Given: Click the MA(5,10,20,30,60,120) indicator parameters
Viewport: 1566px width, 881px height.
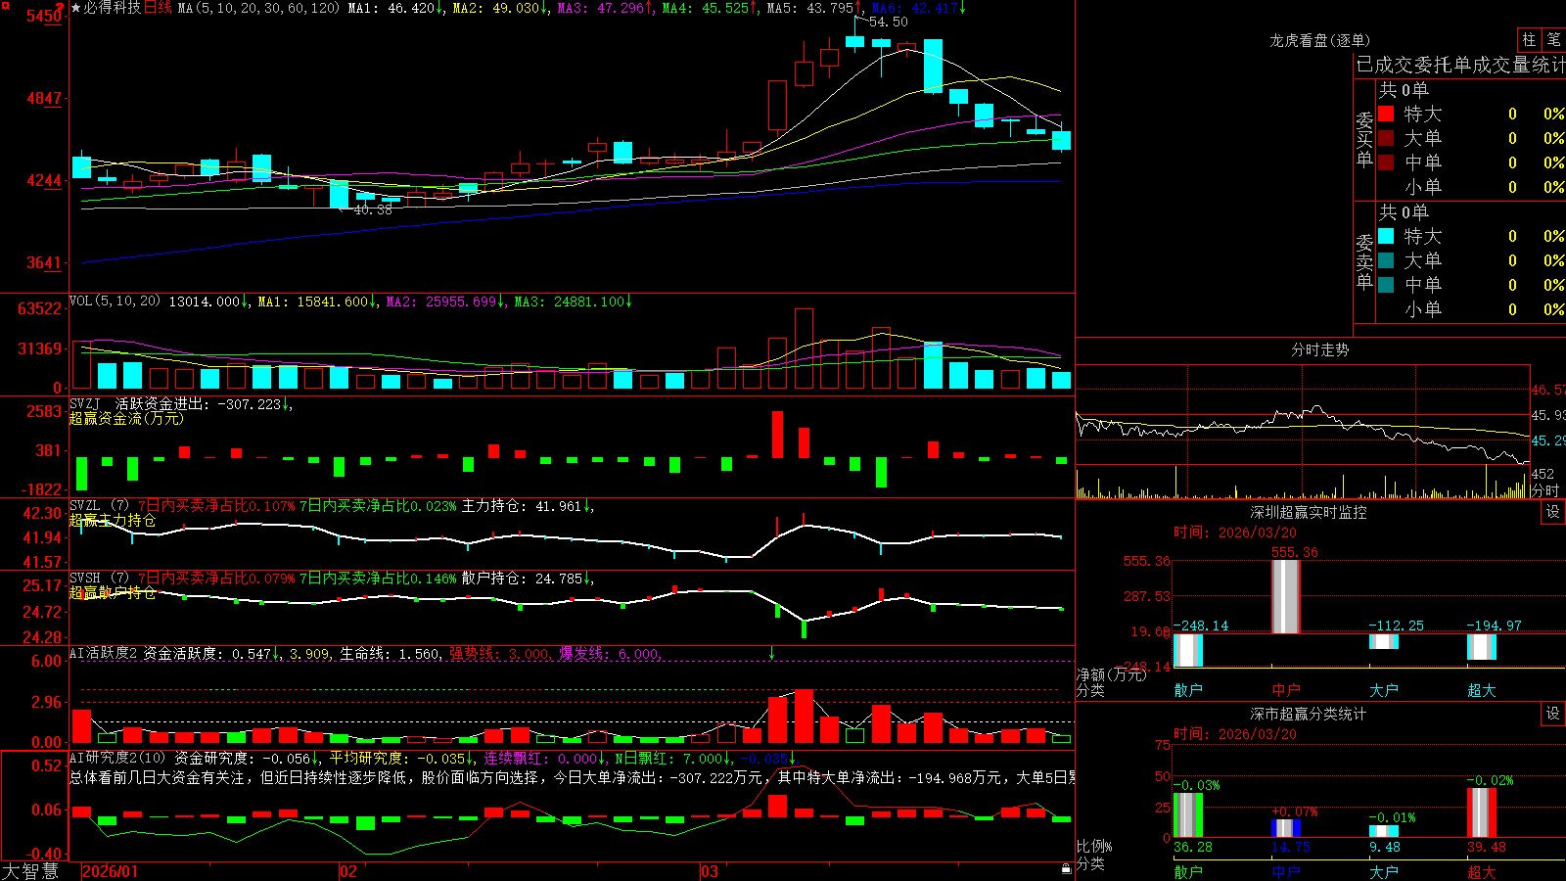Looking at the screenshot, I should (x=258, y=8).
